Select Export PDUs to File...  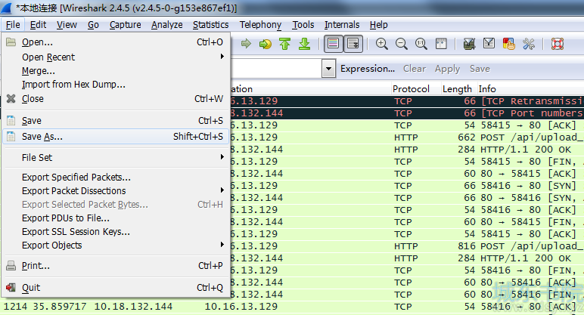(x=116, y=218)
